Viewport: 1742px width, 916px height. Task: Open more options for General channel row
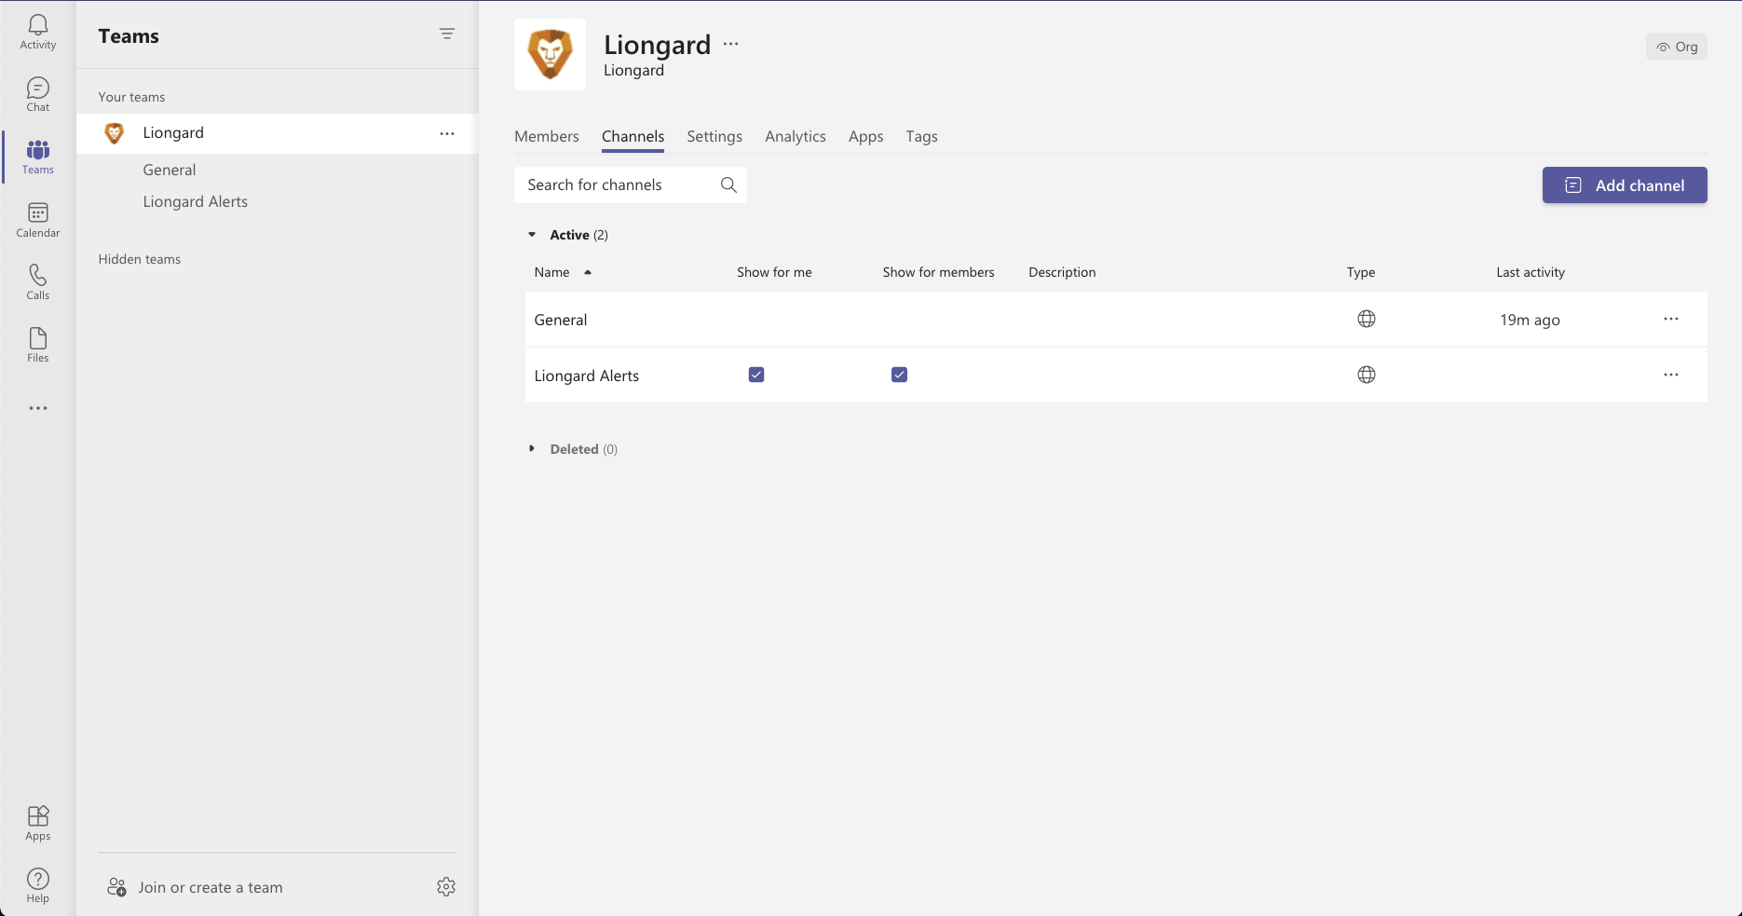coord(1671,319)
